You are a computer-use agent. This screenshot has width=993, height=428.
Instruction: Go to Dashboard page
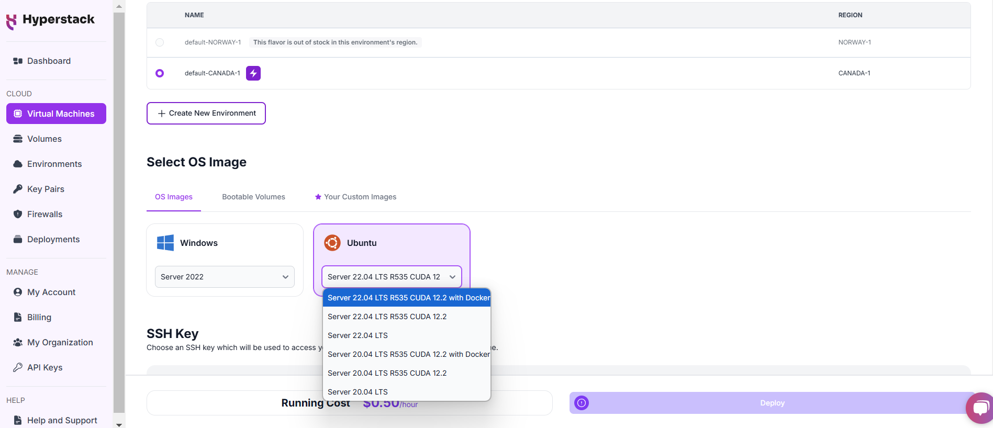pyautogui.click(x=56, y=61)
